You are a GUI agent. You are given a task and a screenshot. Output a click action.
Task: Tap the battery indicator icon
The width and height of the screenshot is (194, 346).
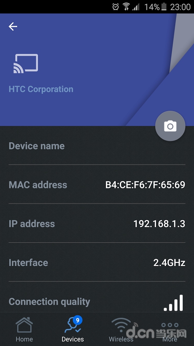[x=164, y=7]
